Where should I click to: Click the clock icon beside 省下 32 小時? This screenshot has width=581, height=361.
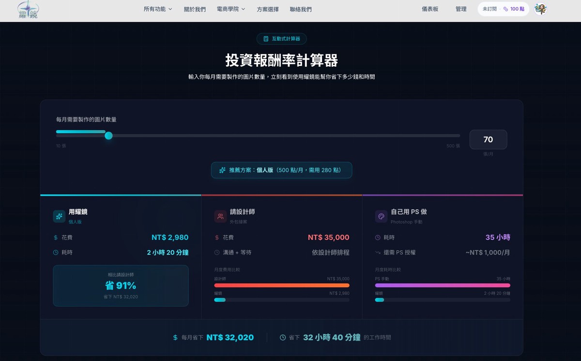tap(283, 337)
